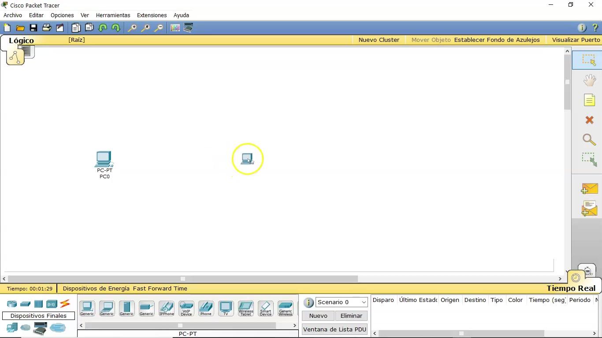Open the Activity Wizard toolbar icon

[60, 28]
